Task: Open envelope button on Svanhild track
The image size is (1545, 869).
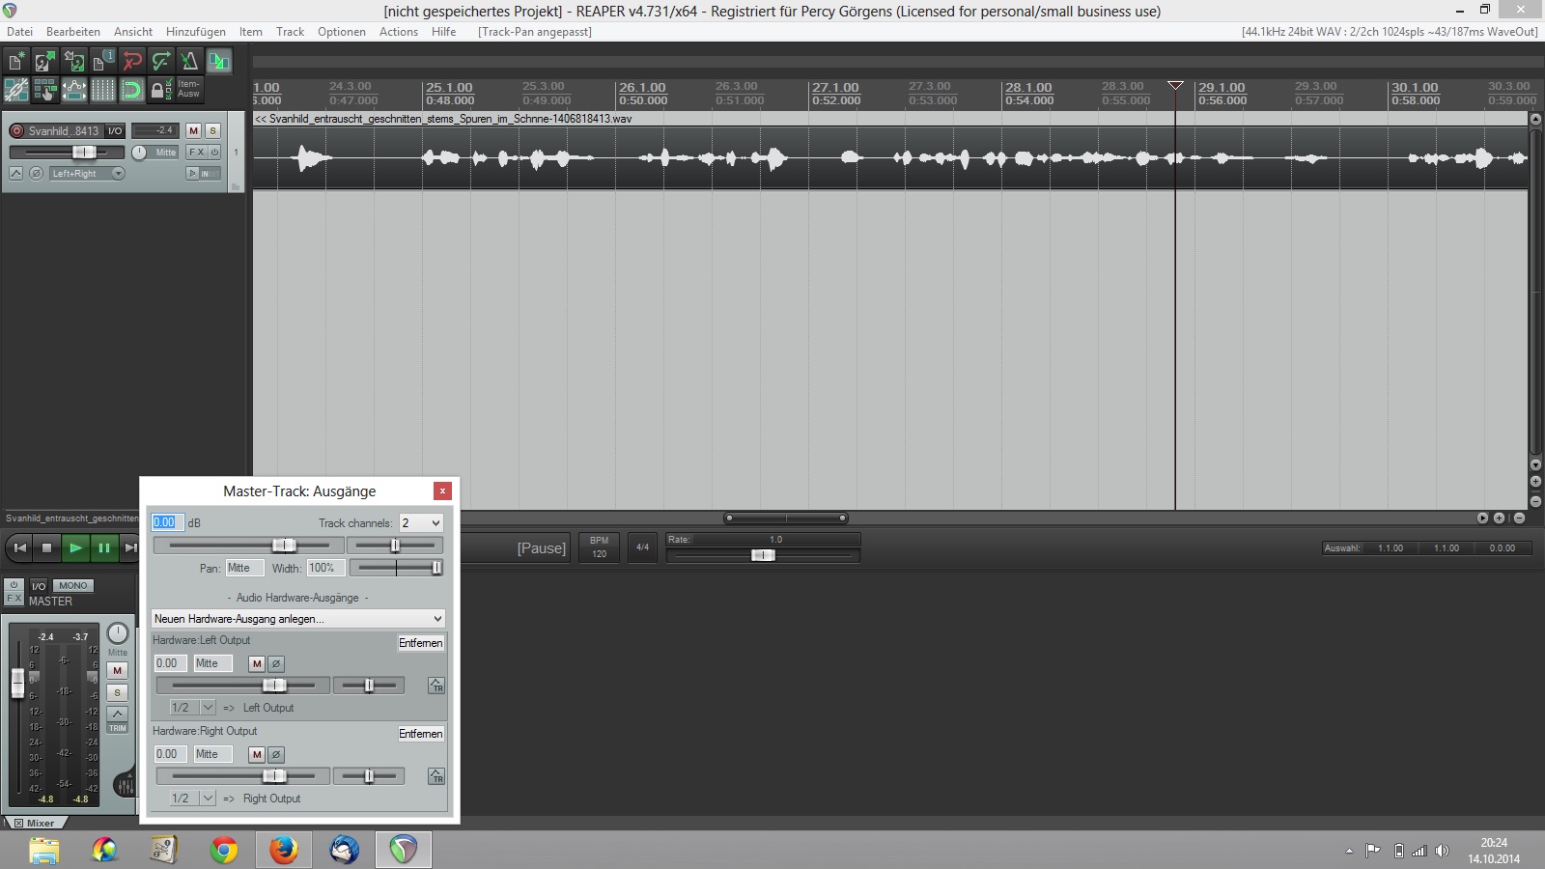Action: [x=15, y=173]
